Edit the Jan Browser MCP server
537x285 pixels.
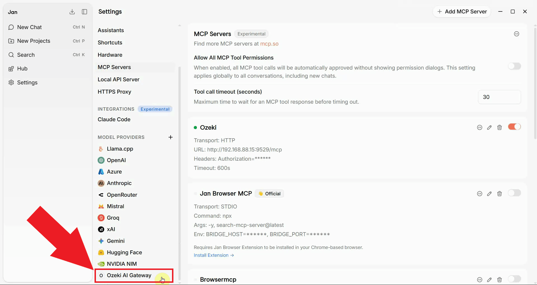(x=489, y=194)
